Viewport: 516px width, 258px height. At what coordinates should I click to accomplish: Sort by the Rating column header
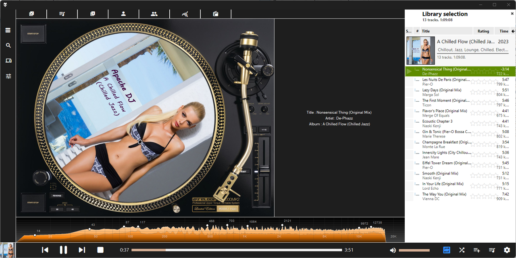(x=483, y=31)
